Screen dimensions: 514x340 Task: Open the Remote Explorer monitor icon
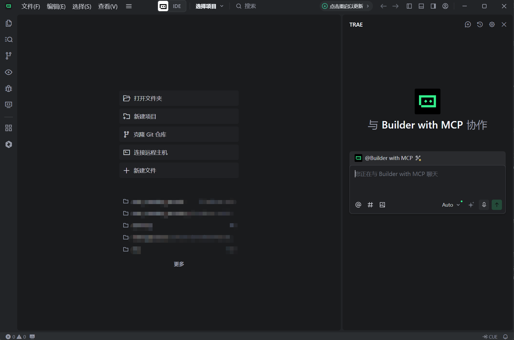[9, 105]
